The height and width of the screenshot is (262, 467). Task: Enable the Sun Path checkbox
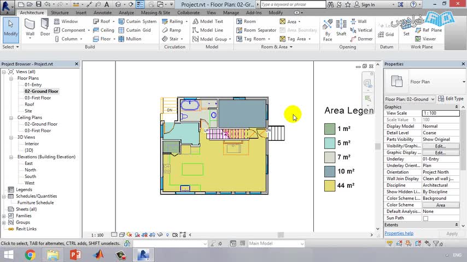(x=425, y=218)
